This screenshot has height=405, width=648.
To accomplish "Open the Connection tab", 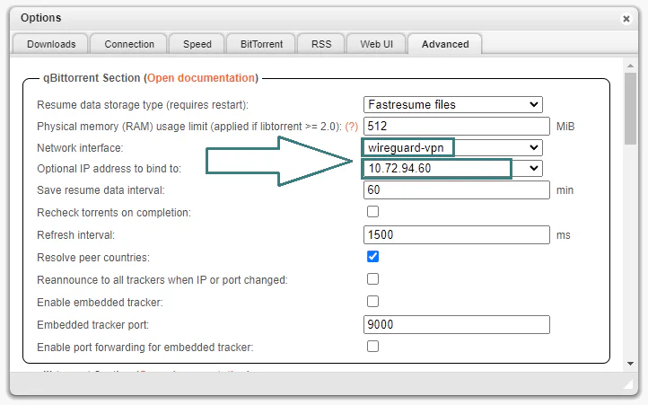I will point(129,44).
